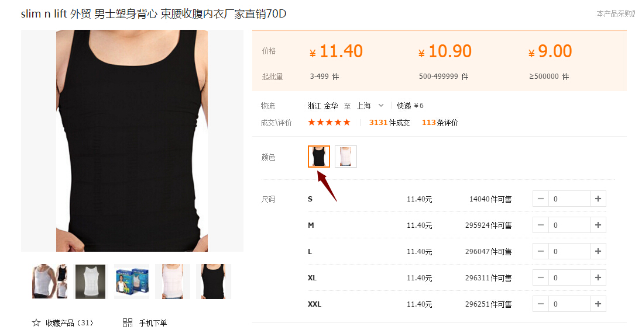The image size is (635, 330).
Task: Click the QR code mobile order icon
Action: (x=128, y=323)
